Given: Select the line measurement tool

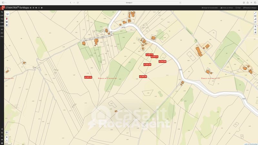Looking at the screenshot, I should 255,13.
